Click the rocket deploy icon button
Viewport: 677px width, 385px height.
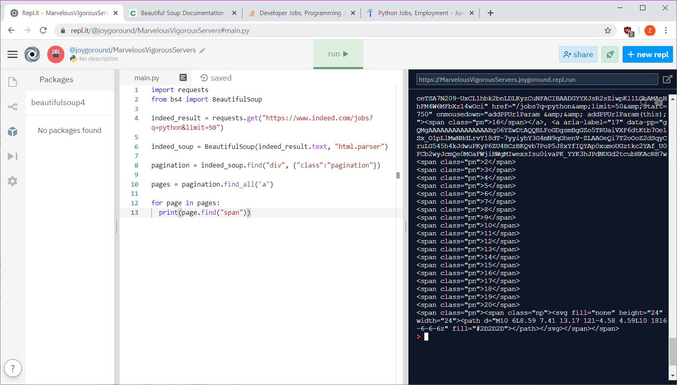610,54
